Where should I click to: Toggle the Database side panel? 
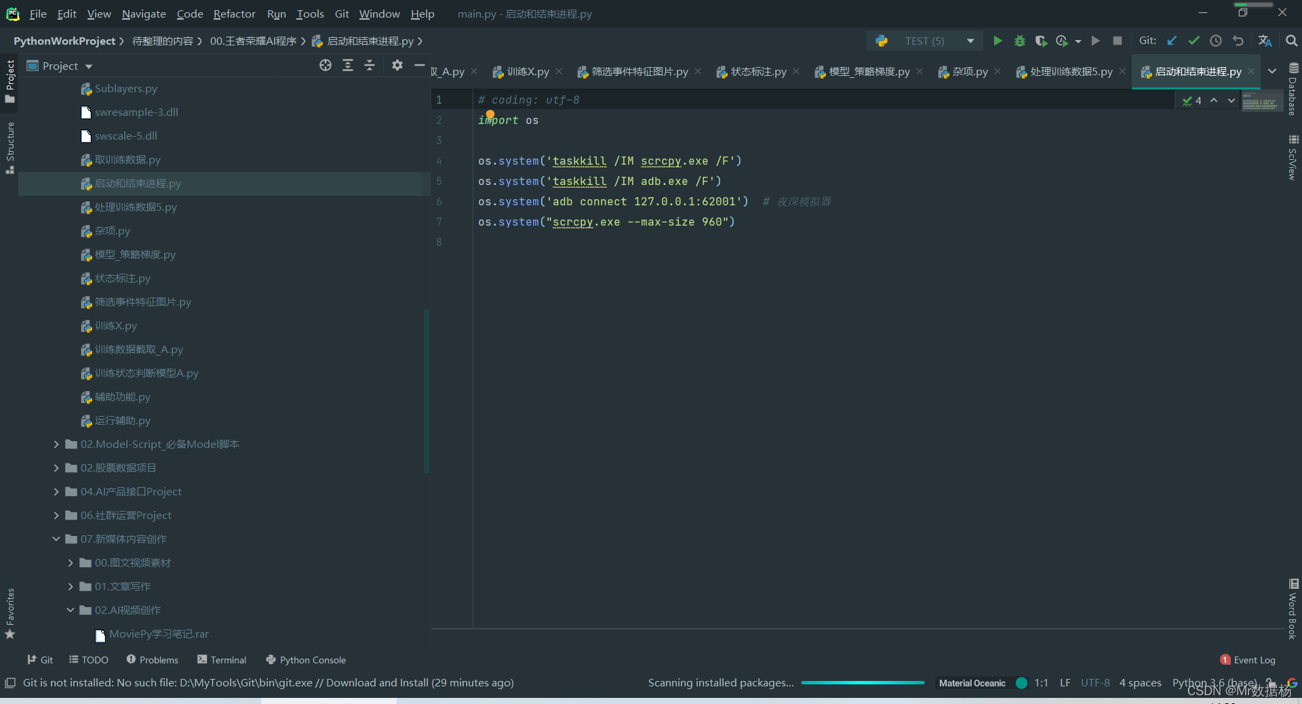point(1293,89)
